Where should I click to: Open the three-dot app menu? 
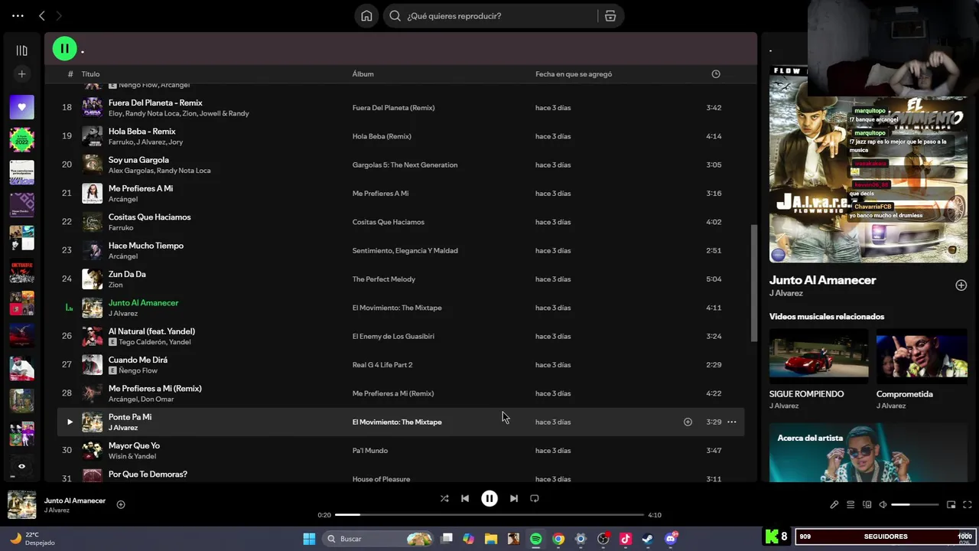pos(18,16)
